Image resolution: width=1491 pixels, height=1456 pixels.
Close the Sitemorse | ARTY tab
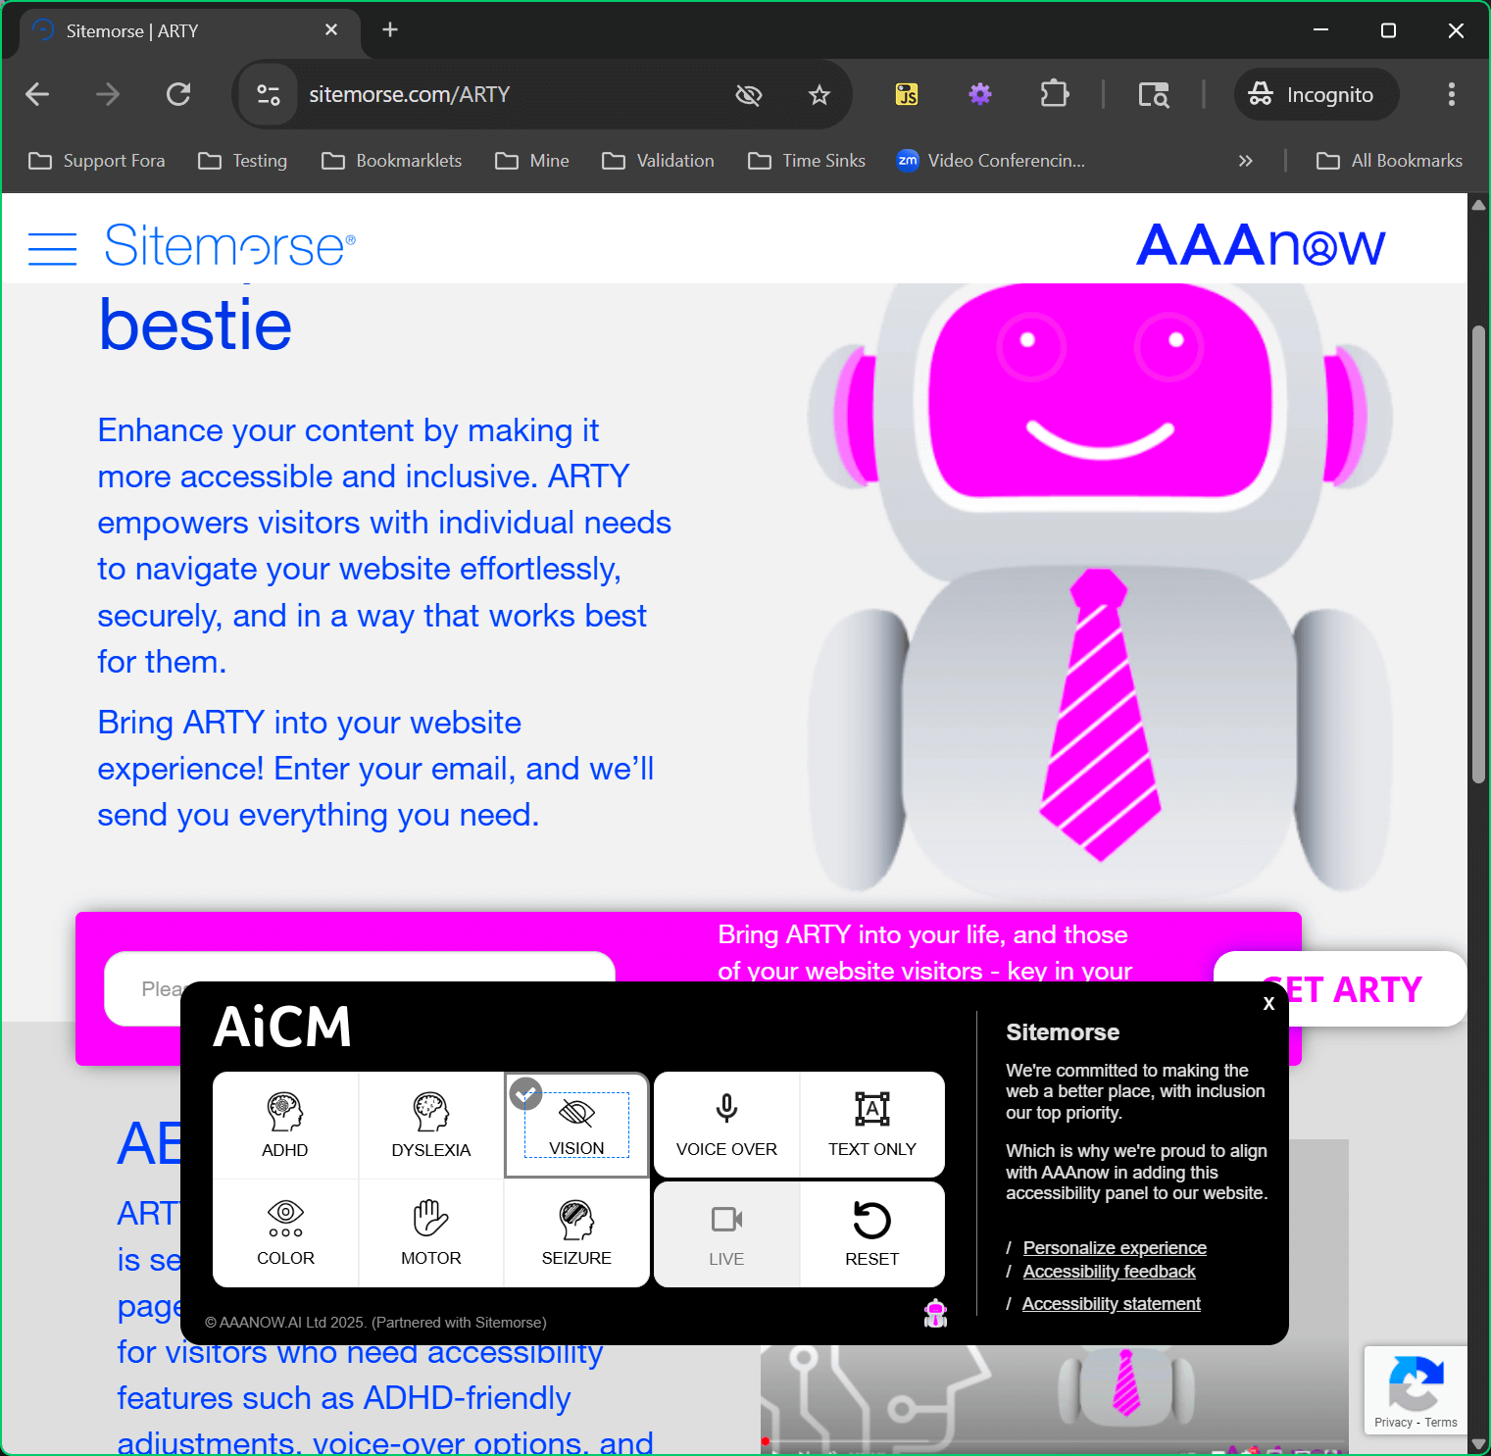point(331,30)
